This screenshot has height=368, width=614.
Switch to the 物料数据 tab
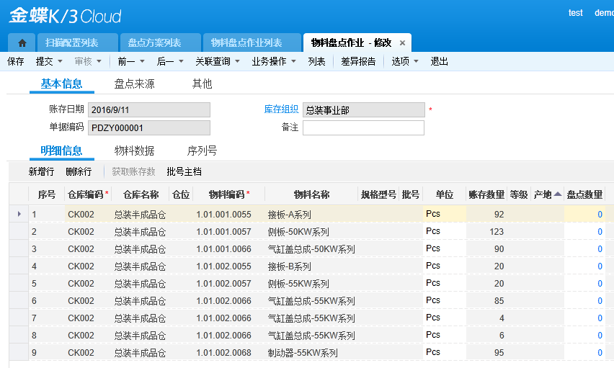[x=134, y=151]
